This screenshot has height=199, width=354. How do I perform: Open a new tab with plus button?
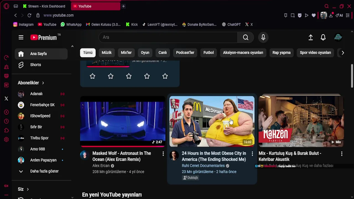click(x=123, y=6)
